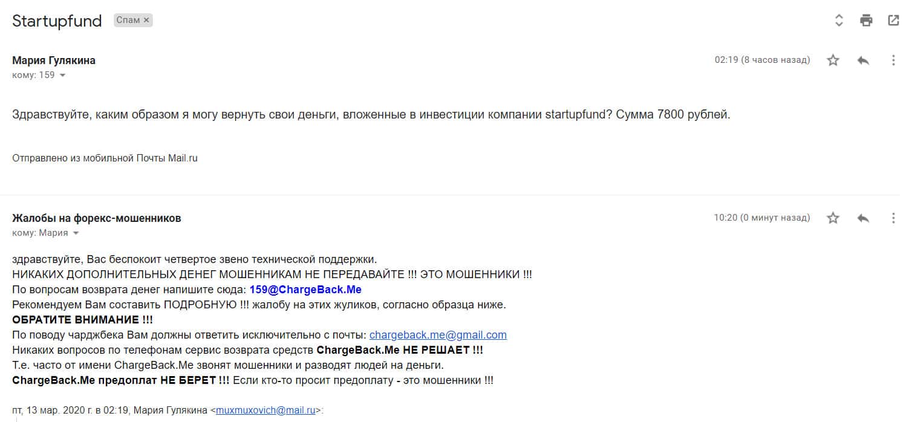Click the Startupfund subject title
912x422 pixels.
pos(57,21)
